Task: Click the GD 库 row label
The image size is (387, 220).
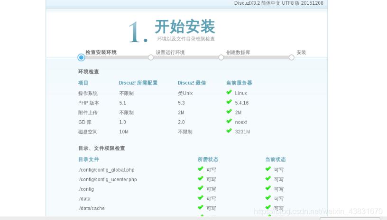Action: [85, 122]
